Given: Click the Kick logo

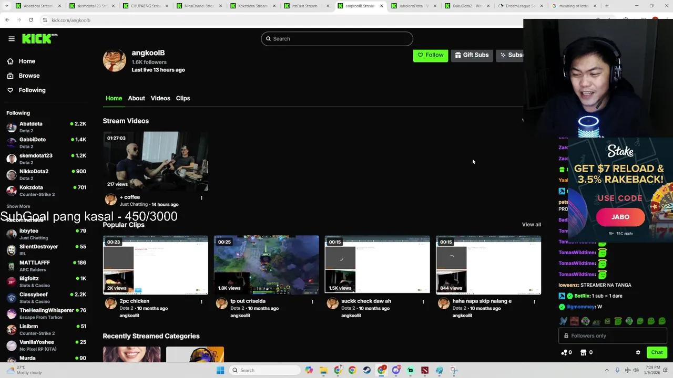Looking at the screenshot, I should click(x=39, y=39).
